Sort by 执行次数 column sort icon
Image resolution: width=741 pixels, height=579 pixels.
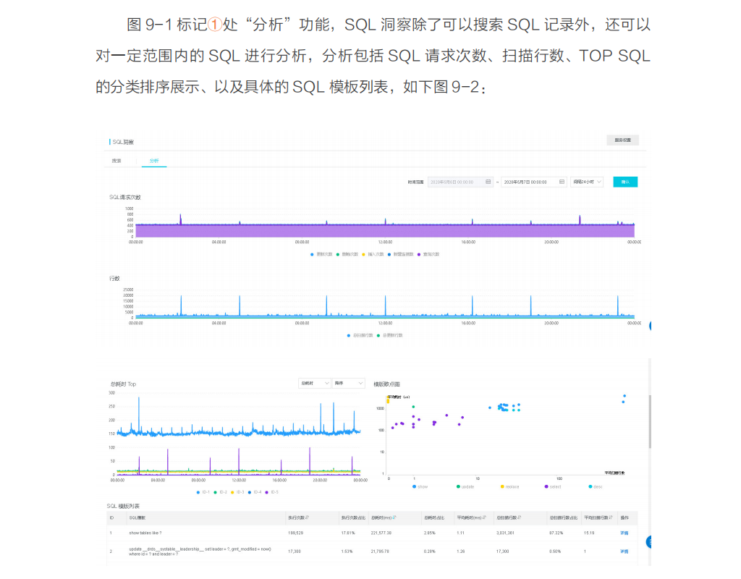click(x=307, y=517)
